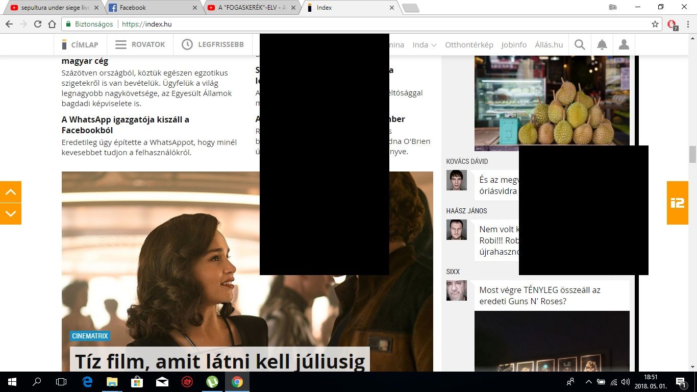The width and height of the screenshot is (697, 392).
Task: Close the Index tab
Action: [x=392, y=8]
